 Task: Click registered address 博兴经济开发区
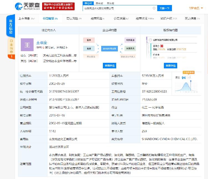pyautogui.click(x=59, y=147)
